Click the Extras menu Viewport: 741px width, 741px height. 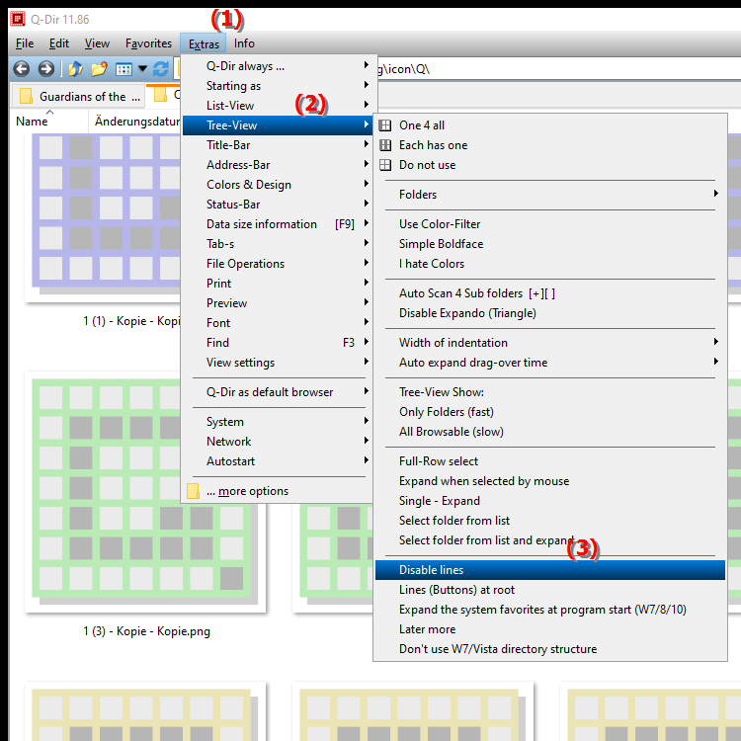[204, 43]
